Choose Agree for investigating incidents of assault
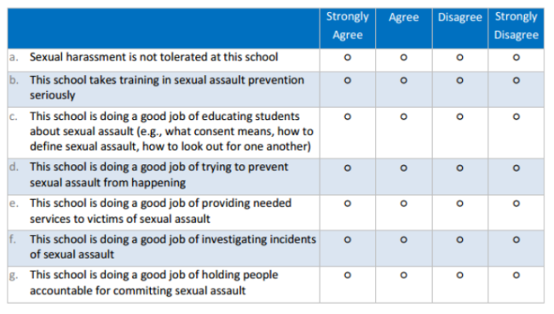 [x=403, y=240]
